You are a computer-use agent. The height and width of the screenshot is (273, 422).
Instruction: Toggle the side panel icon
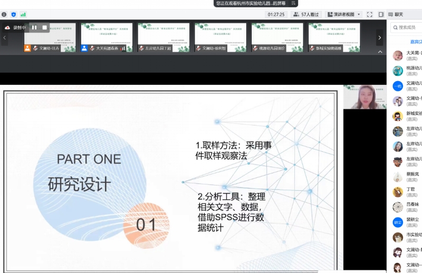(381, 15)
